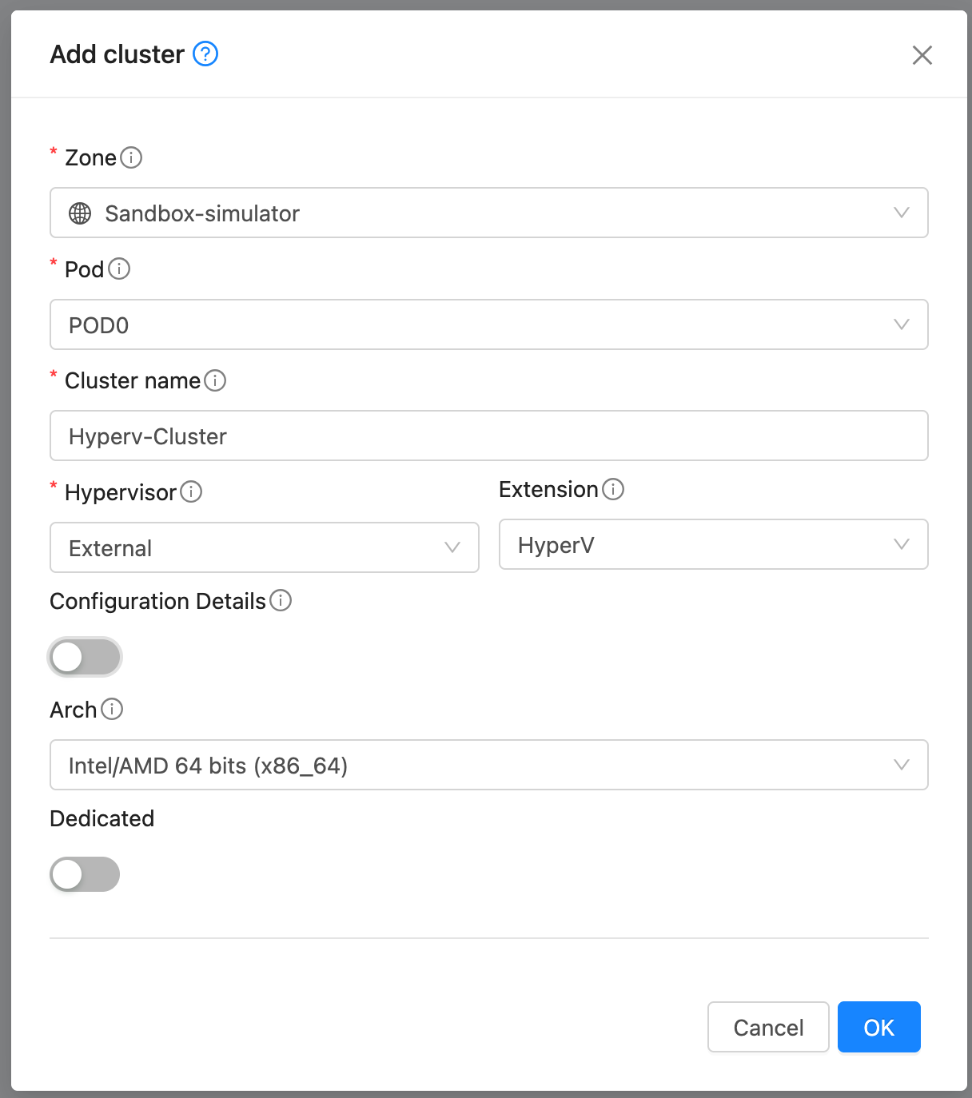This screenshot has height=1098, width=972.
Task: Click the Hypervisor info icon
Action: pyautogui.click(x=191, y=491)
